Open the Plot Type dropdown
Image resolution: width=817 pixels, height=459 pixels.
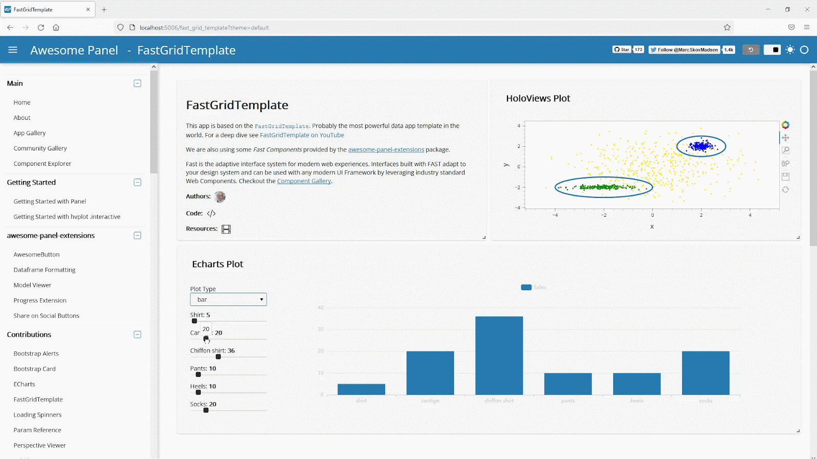pos(228,299)
